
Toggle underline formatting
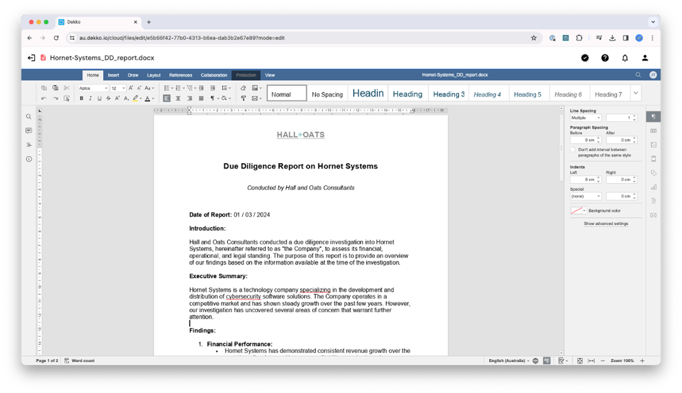(99, 98)
